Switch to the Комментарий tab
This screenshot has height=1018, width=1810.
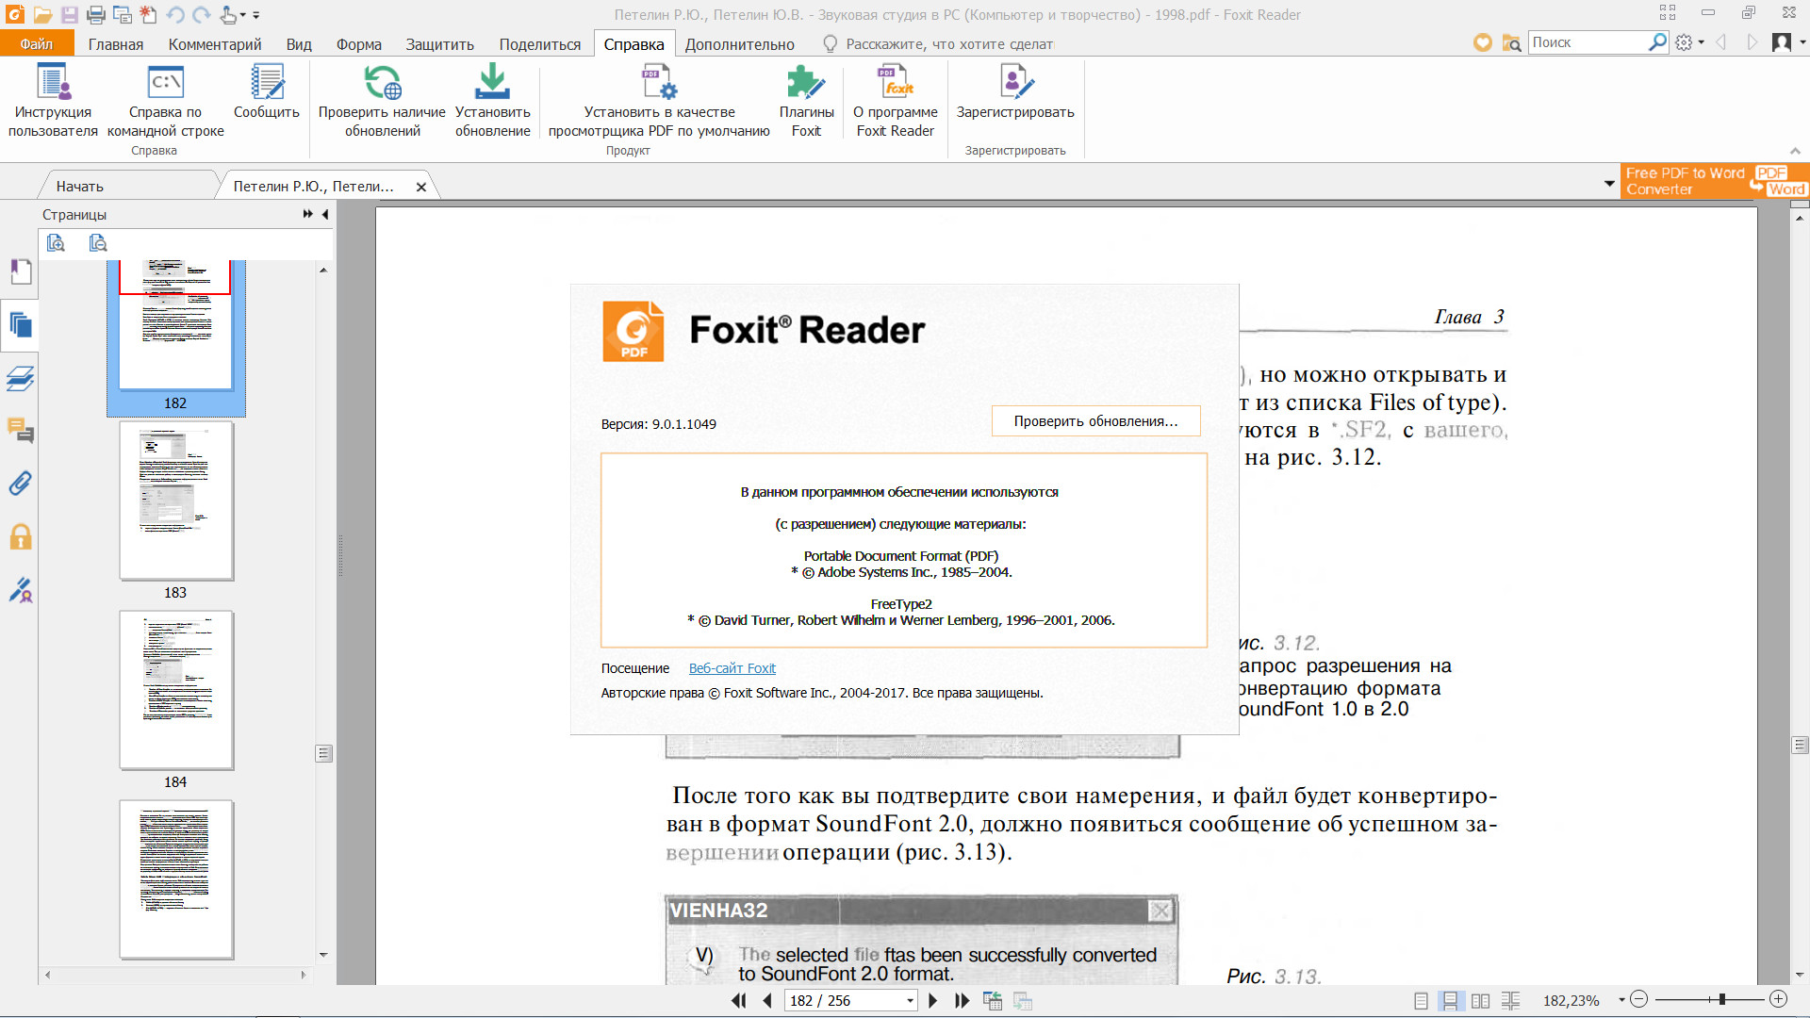215,44
